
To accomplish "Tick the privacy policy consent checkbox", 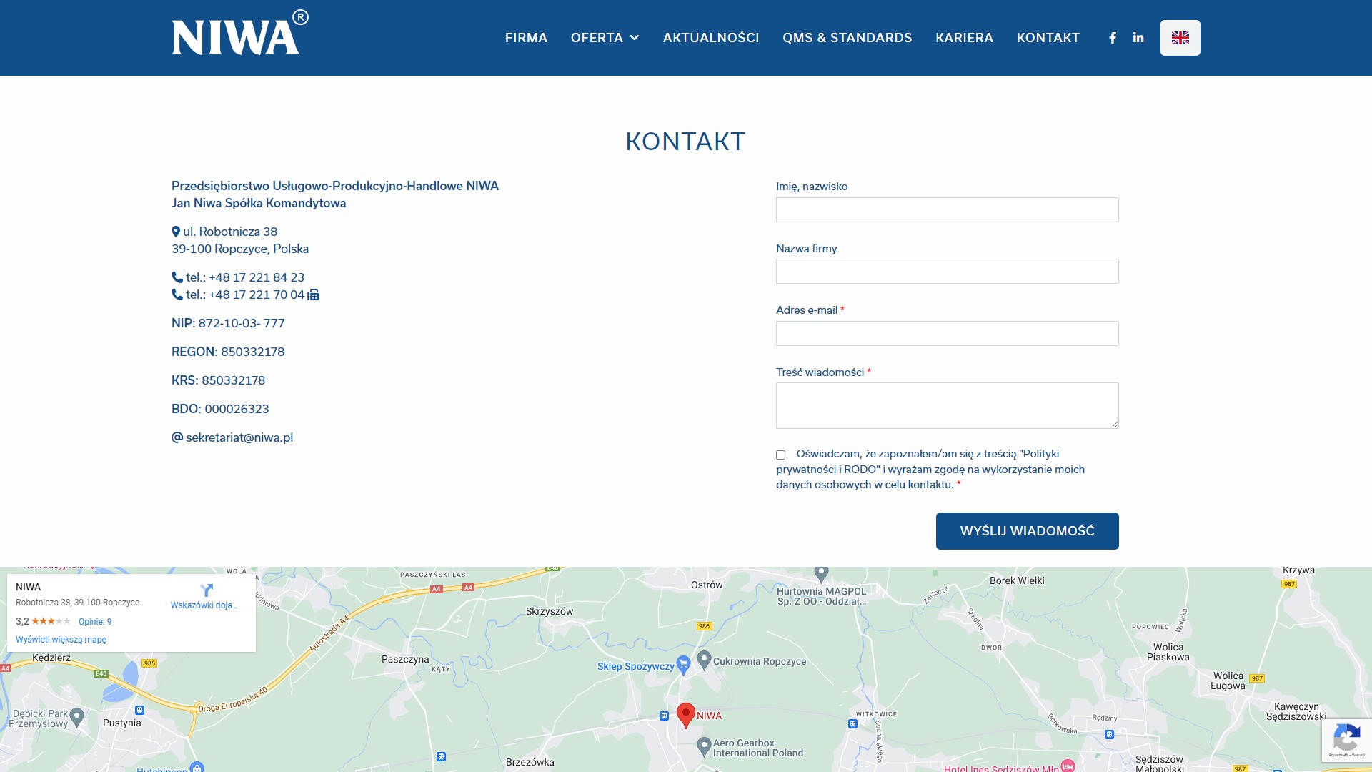I will (780, 455).
